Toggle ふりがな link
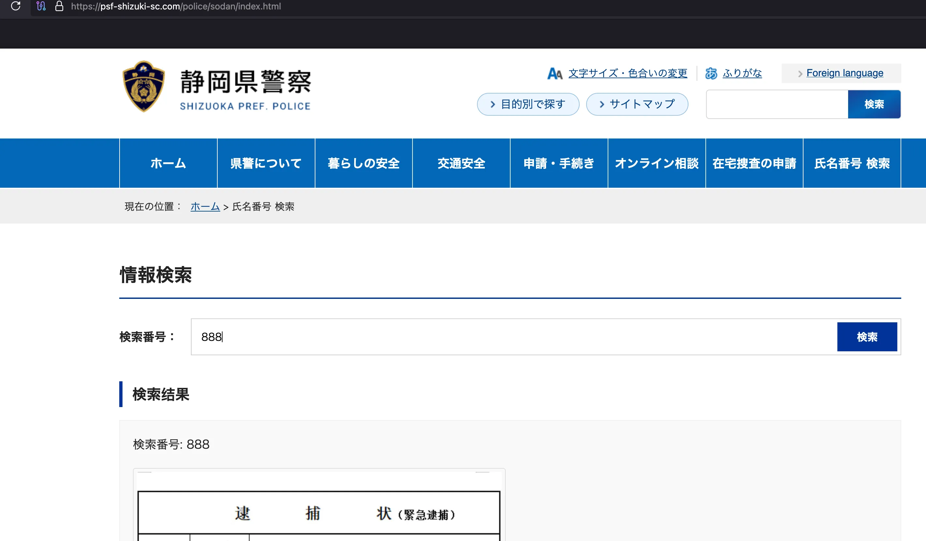The height and width of the screenshot is (541, 926). pos(742,73)
